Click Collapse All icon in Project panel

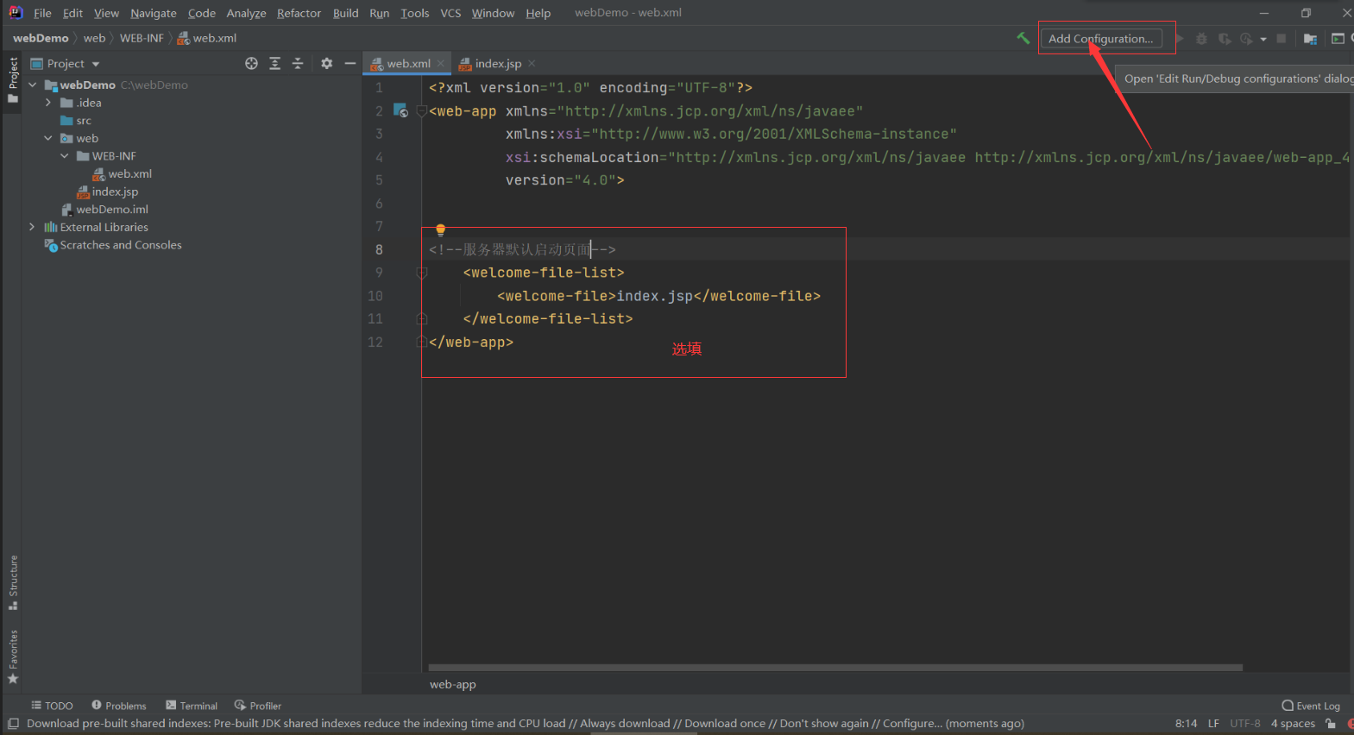point(298,63)
